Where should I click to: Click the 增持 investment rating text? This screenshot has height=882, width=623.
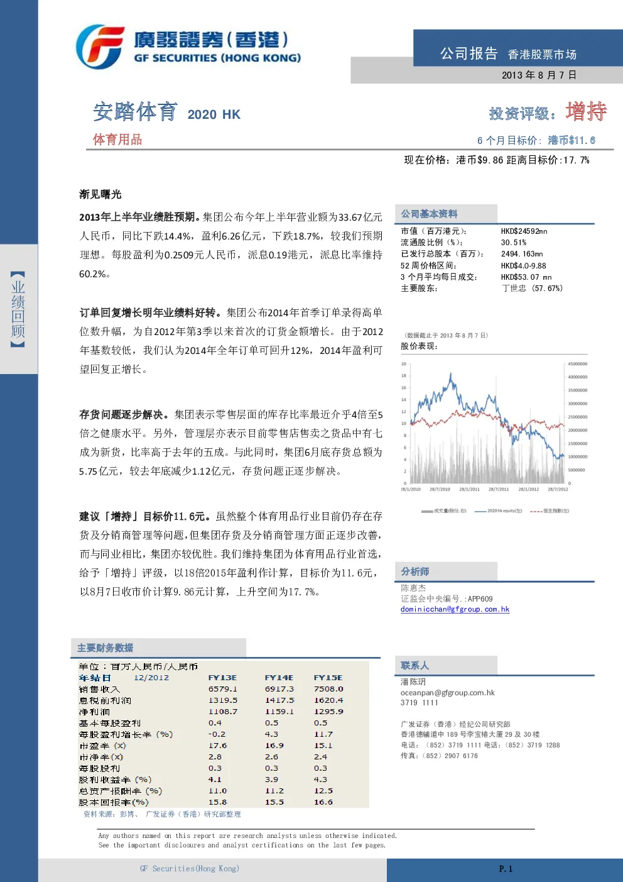[x=586, y=111]
